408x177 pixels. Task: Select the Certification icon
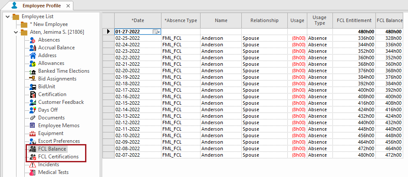point(33,94)
